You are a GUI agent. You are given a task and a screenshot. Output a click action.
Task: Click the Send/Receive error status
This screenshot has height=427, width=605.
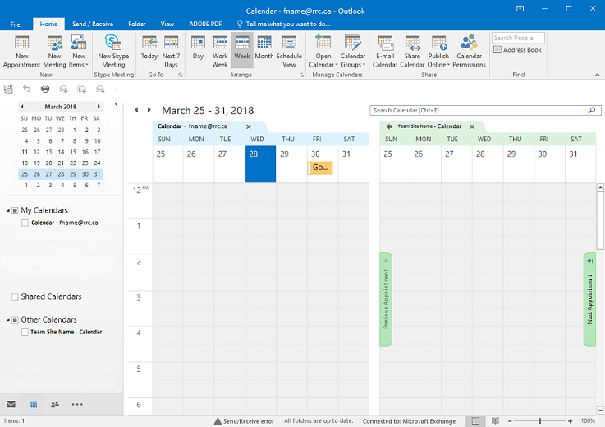click(244, 421)
